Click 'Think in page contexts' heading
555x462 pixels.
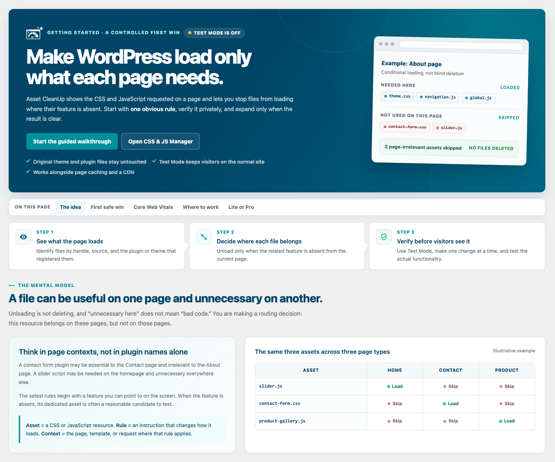click(103, 352)
